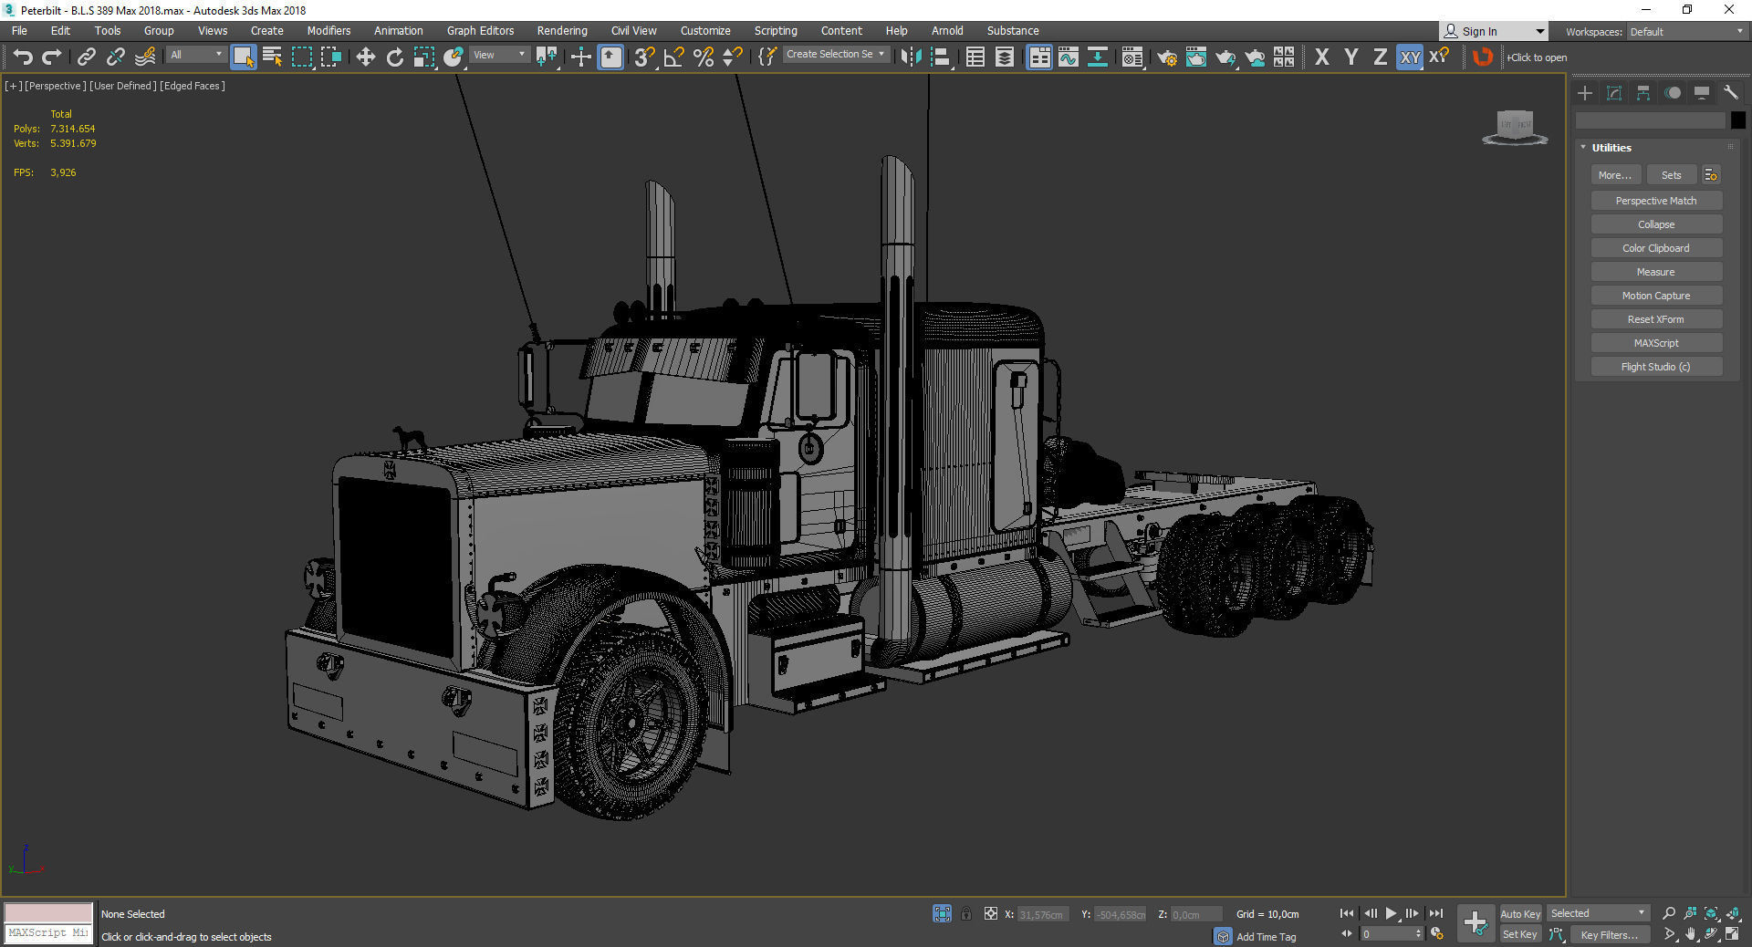This screenshot has height=947, width=1752.
Task: Open the reference coordinate 'View' dropdown
Action: (x=499, y=55)
